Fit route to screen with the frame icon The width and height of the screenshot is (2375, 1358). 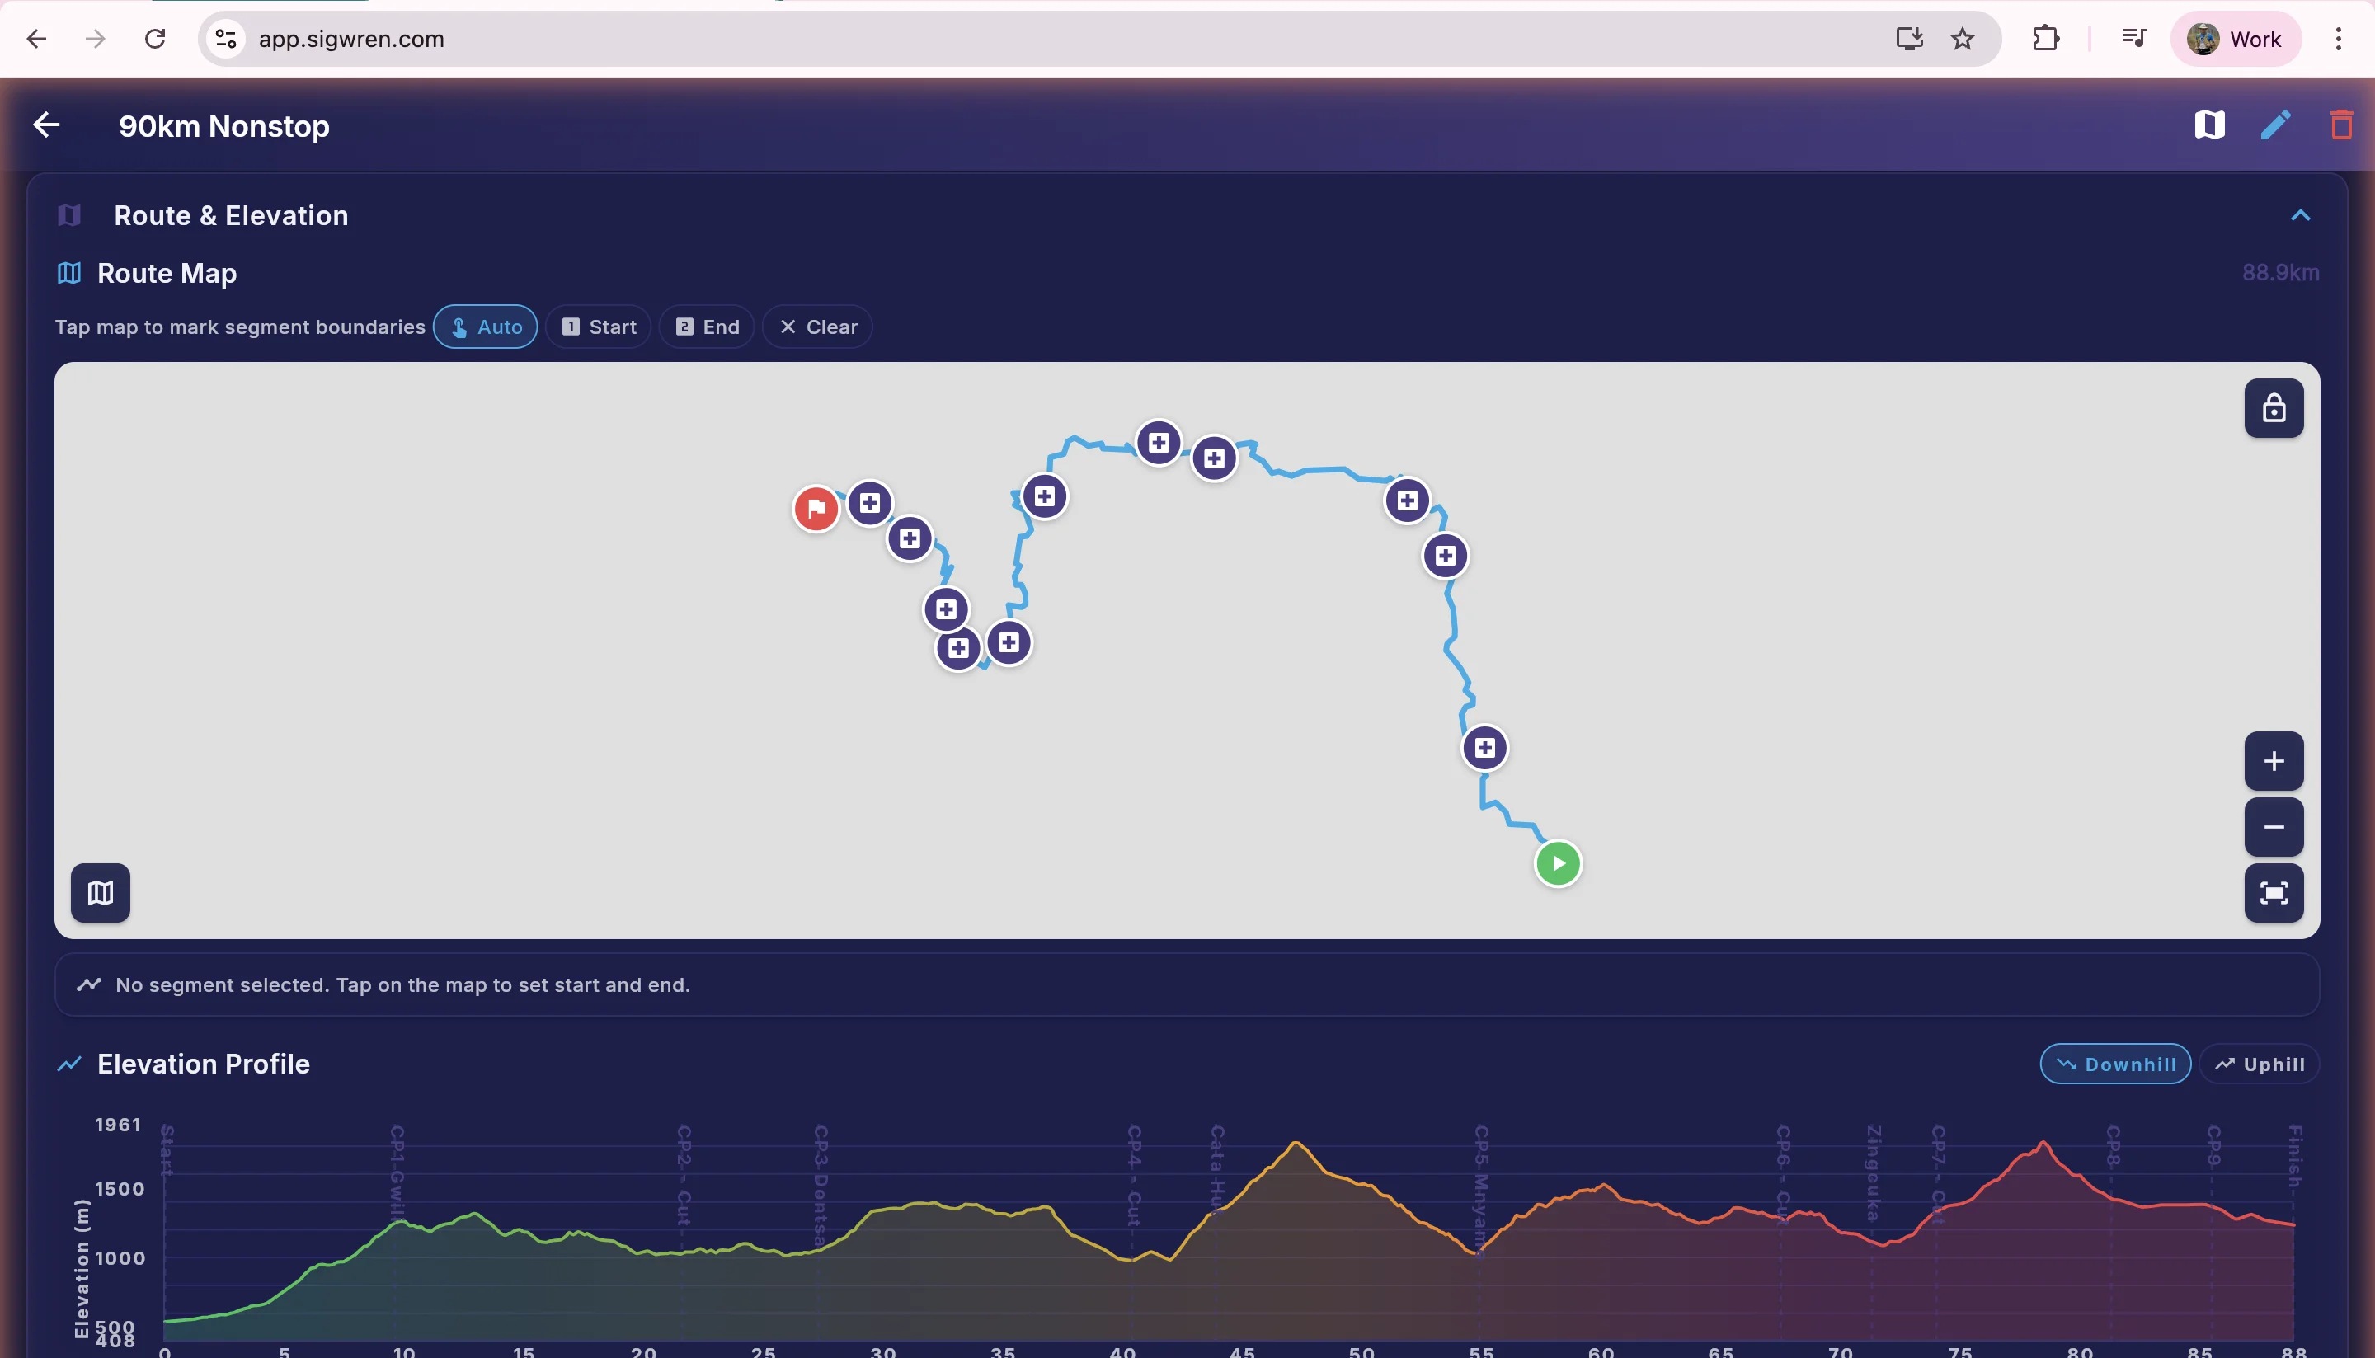click(2274, 893)
